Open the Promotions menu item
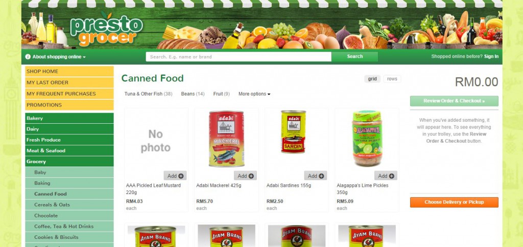 click(69, 105)
